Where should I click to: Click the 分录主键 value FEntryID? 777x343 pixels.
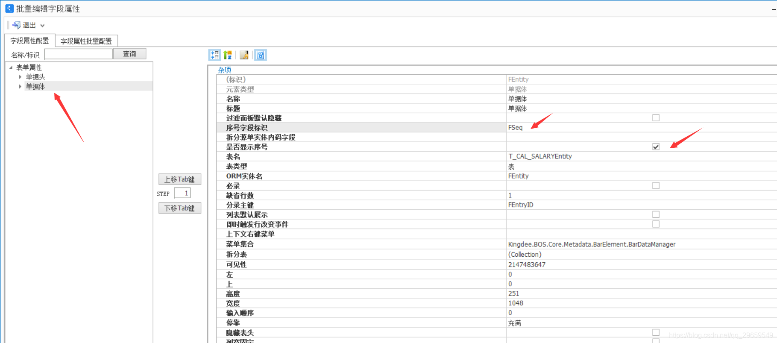[x=521, y=205]
